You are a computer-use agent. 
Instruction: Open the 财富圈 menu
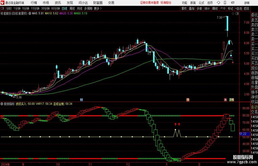pos(98,3)
